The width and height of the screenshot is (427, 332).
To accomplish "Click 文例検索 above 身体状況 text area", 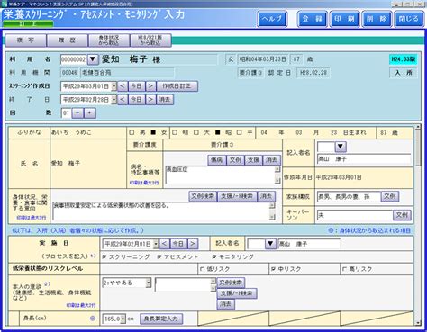I will (203, 196).
